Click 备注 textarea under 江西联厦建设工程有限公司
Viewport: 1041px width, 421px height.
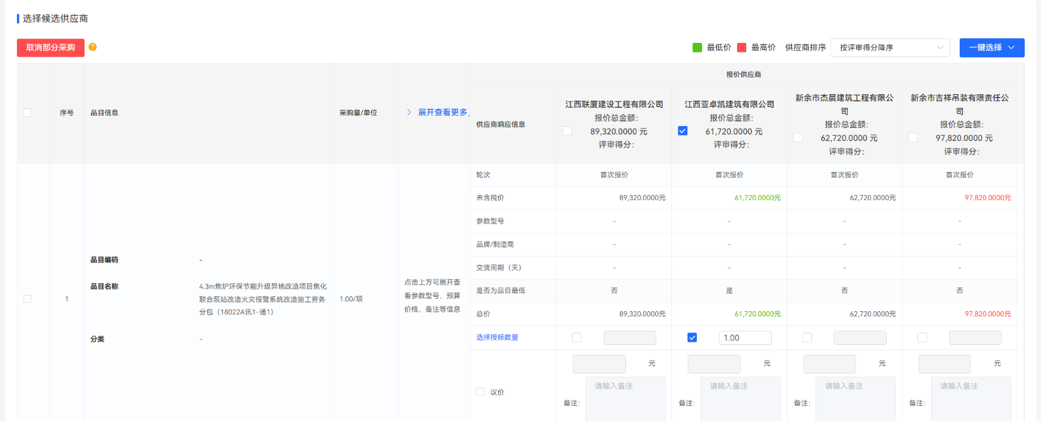pos(626,399)
